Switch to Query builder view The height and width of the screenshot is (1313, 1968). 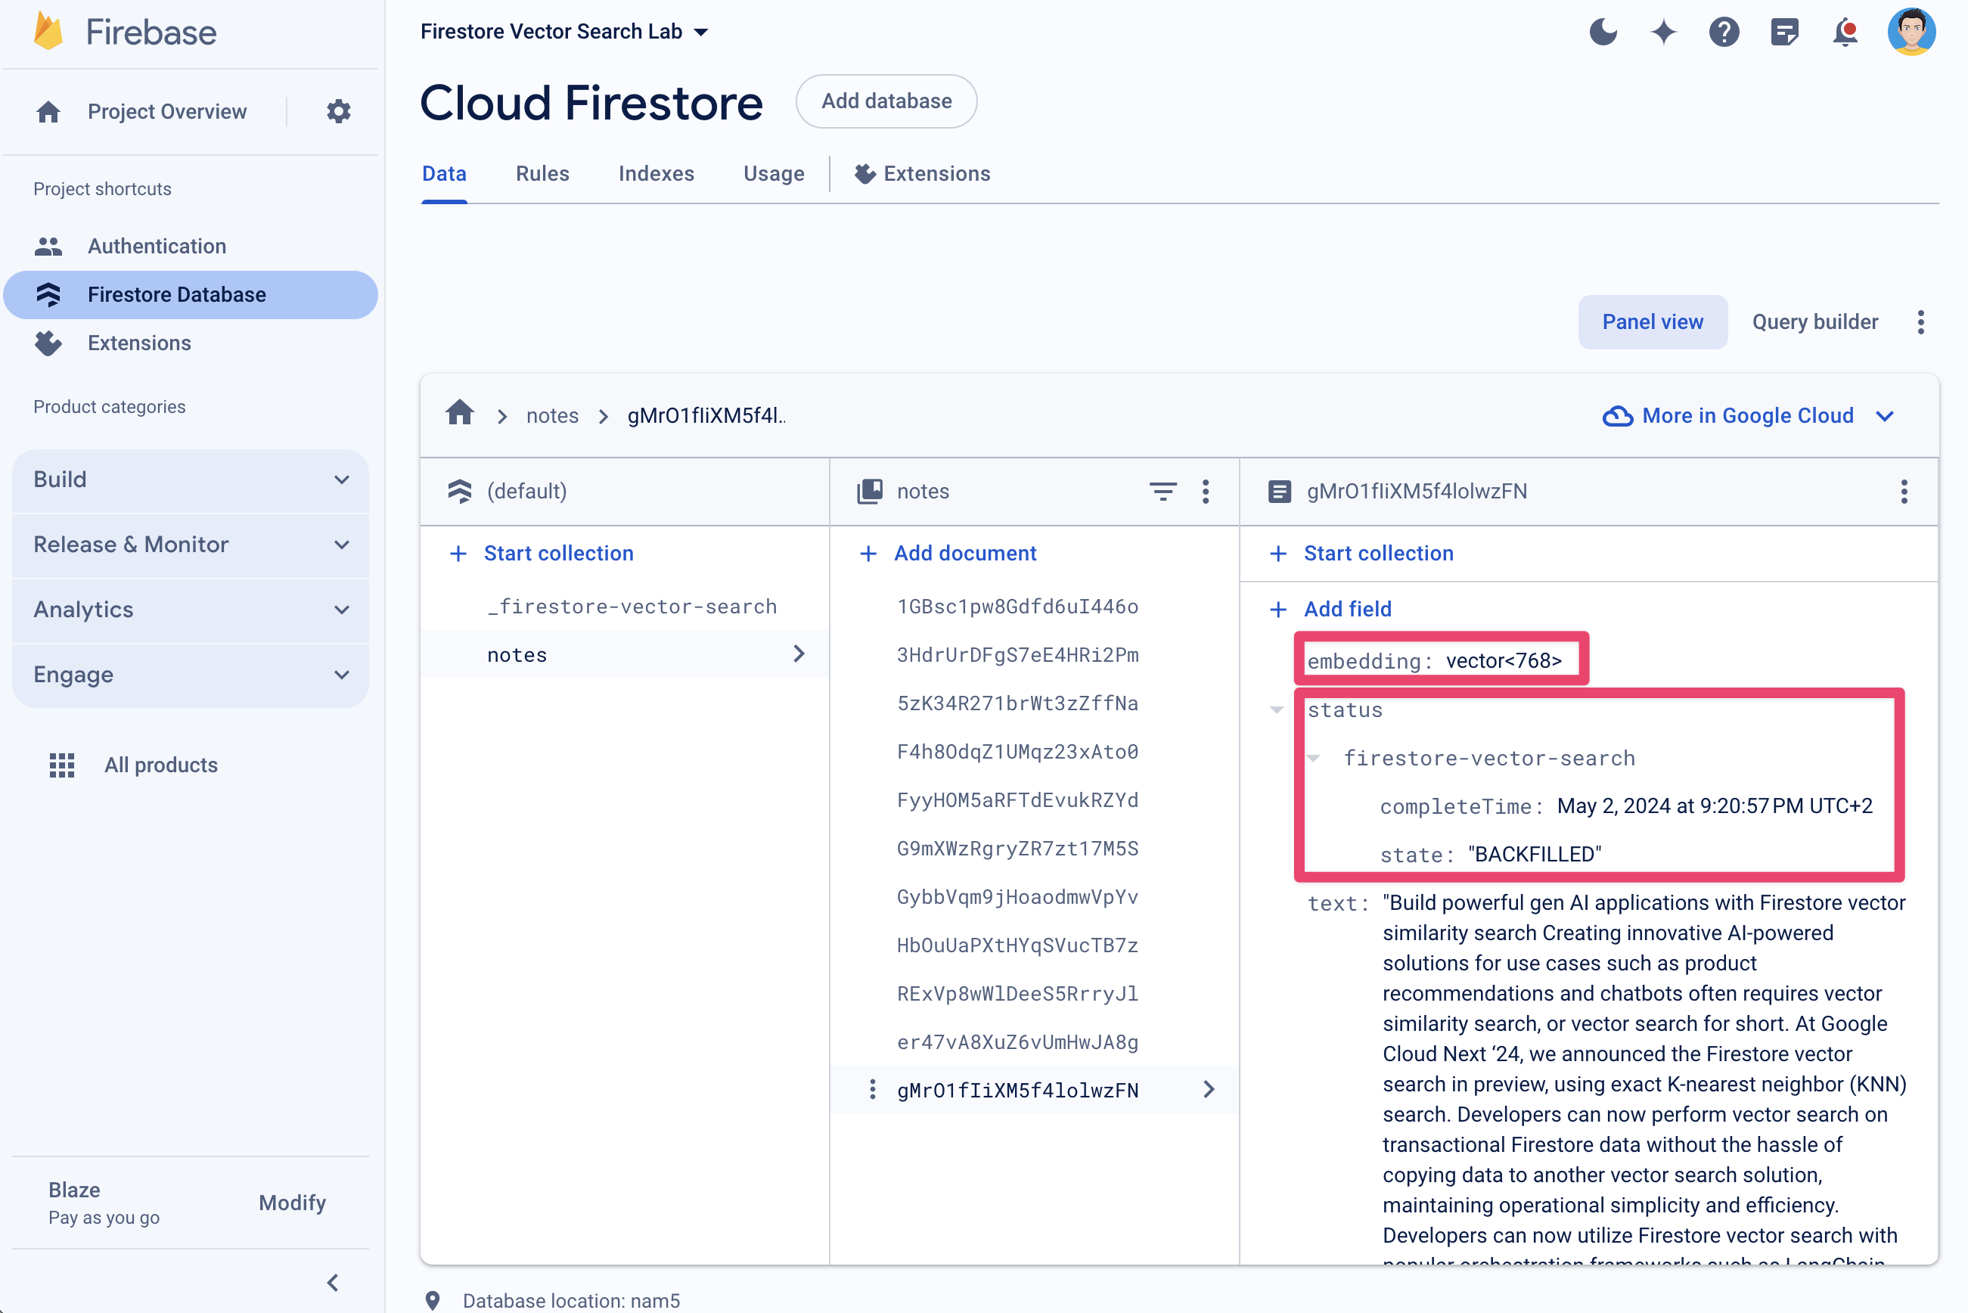(1813, 322)
